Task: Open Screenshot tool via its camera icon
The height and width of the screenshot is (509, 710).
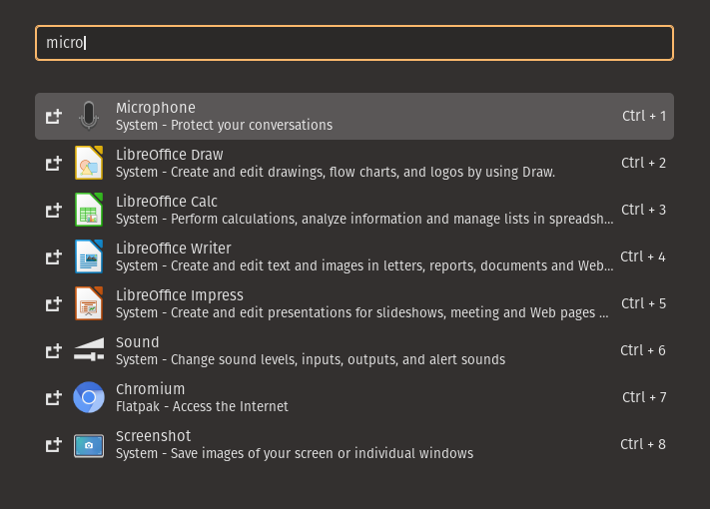Action: [x=89, y=445]
